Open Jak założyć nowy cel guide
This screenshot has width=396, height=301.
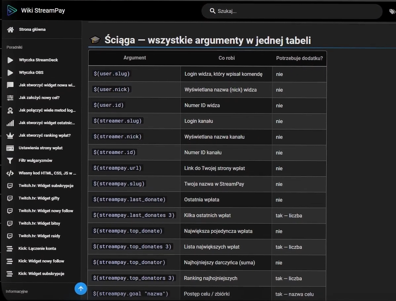pyautogui.click(x=39, y=98)
